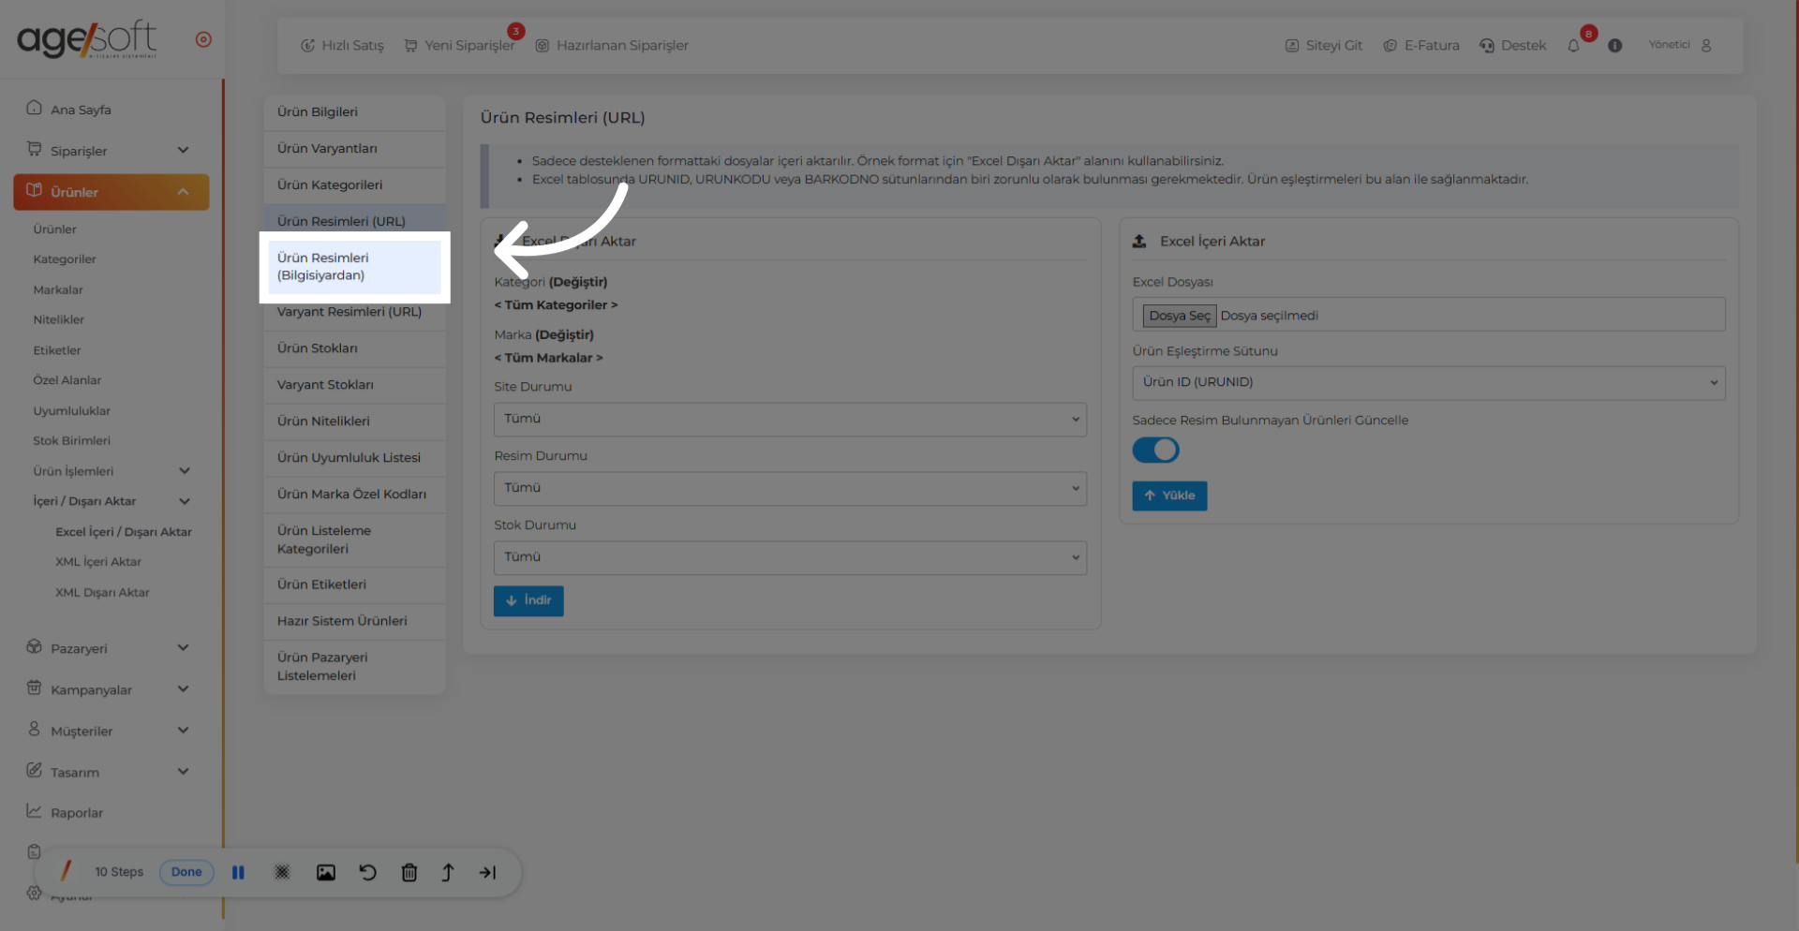Viewport: 1799px width, 931px height.
Task: Select Ürün Nitelikleri tab
Action: click(x=354, y=421)
